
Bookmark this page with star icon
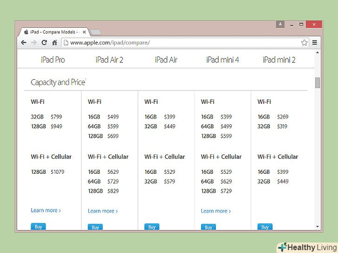point(304,43)
